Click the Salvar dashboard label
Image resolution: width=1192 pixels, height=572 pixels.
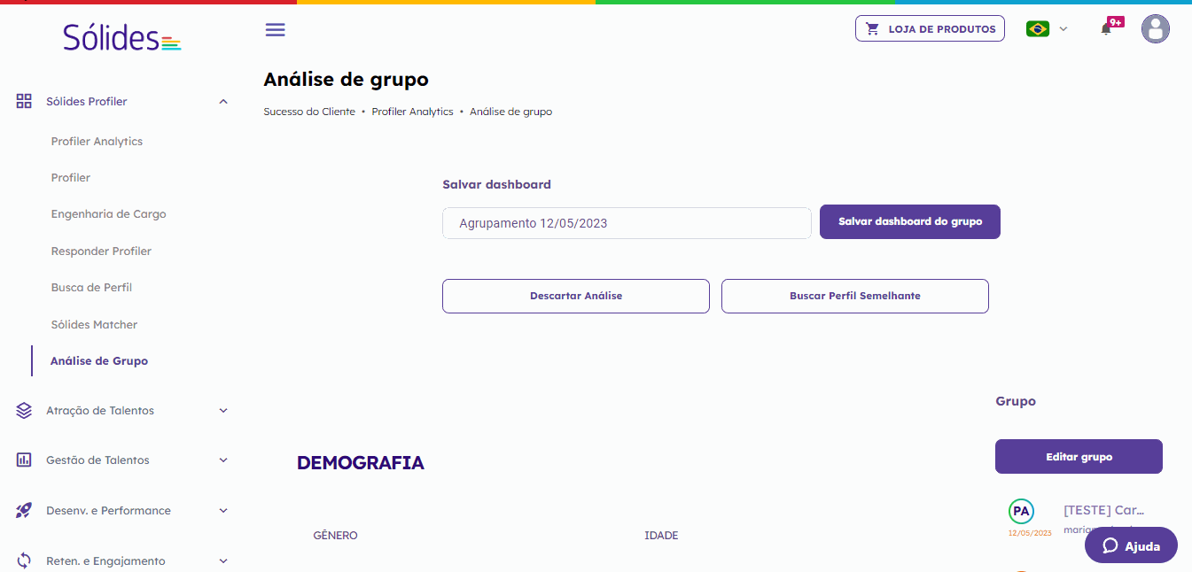pyautogui.click(x=496, y=185)
